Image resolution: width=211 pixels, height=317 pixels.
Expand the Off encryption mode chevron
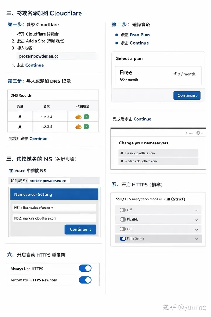[196, 210]
